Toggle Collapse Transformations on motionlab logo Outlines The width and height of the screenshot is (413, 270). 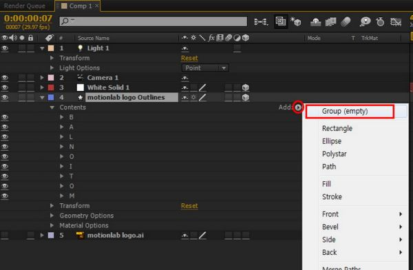[193, 98]
